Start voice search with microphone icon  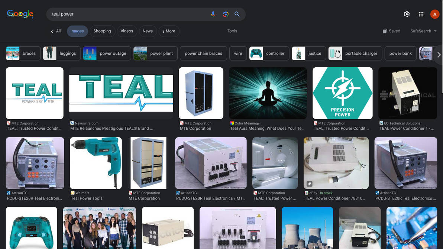[x=213, y=14]
